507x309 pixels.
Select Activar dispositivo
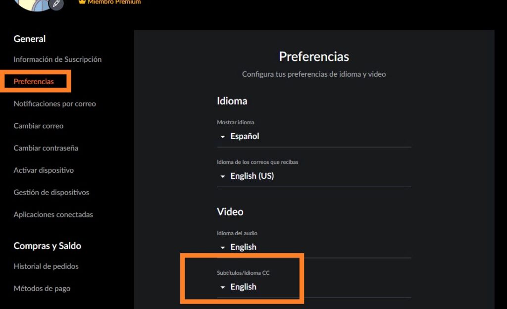click(x=44, y=170)
